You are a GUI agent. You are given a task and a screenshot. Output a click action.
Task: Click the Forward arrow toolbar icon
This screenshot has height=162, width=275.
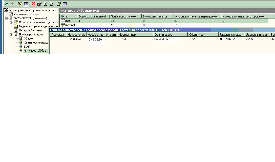[12, 4]
